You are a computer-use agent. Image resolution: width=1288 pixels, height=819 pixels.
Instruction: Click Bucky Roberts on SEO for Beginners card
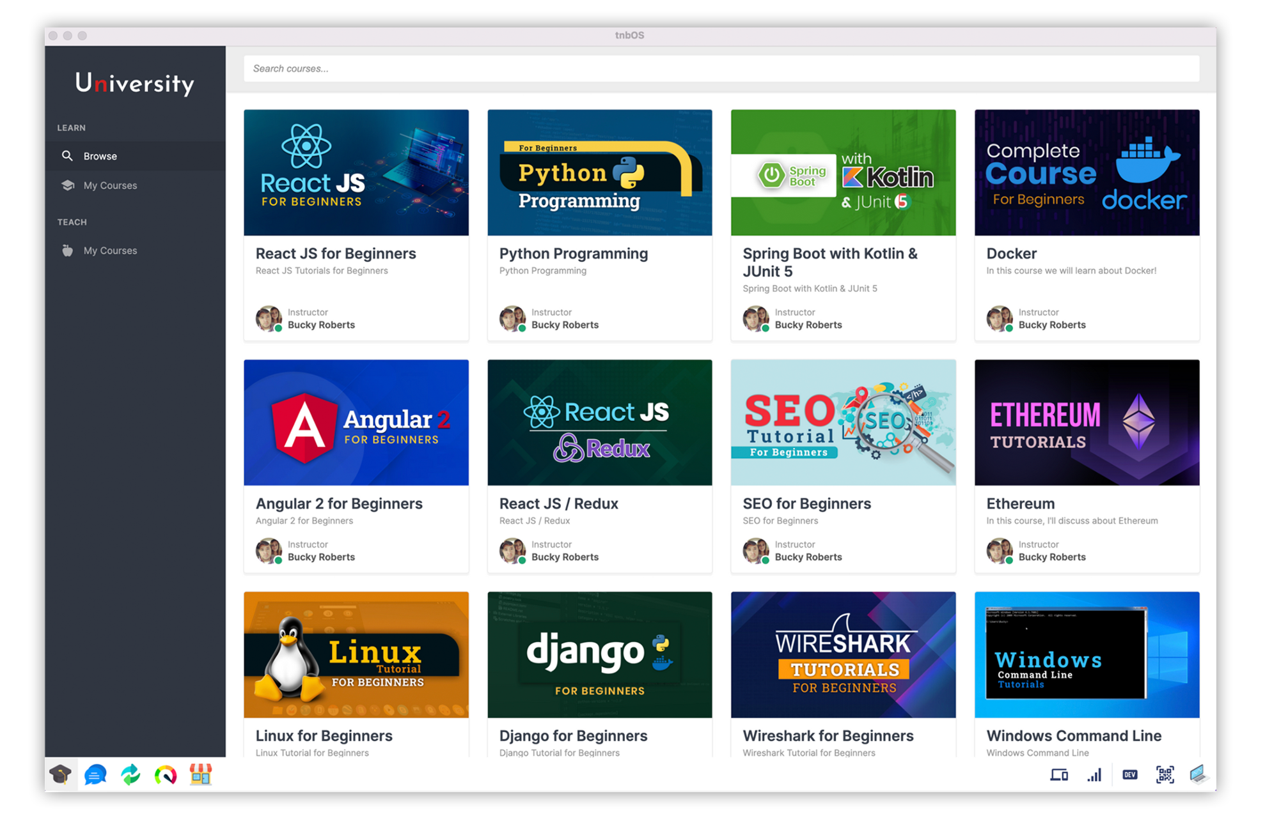click(x=808, y=557)
